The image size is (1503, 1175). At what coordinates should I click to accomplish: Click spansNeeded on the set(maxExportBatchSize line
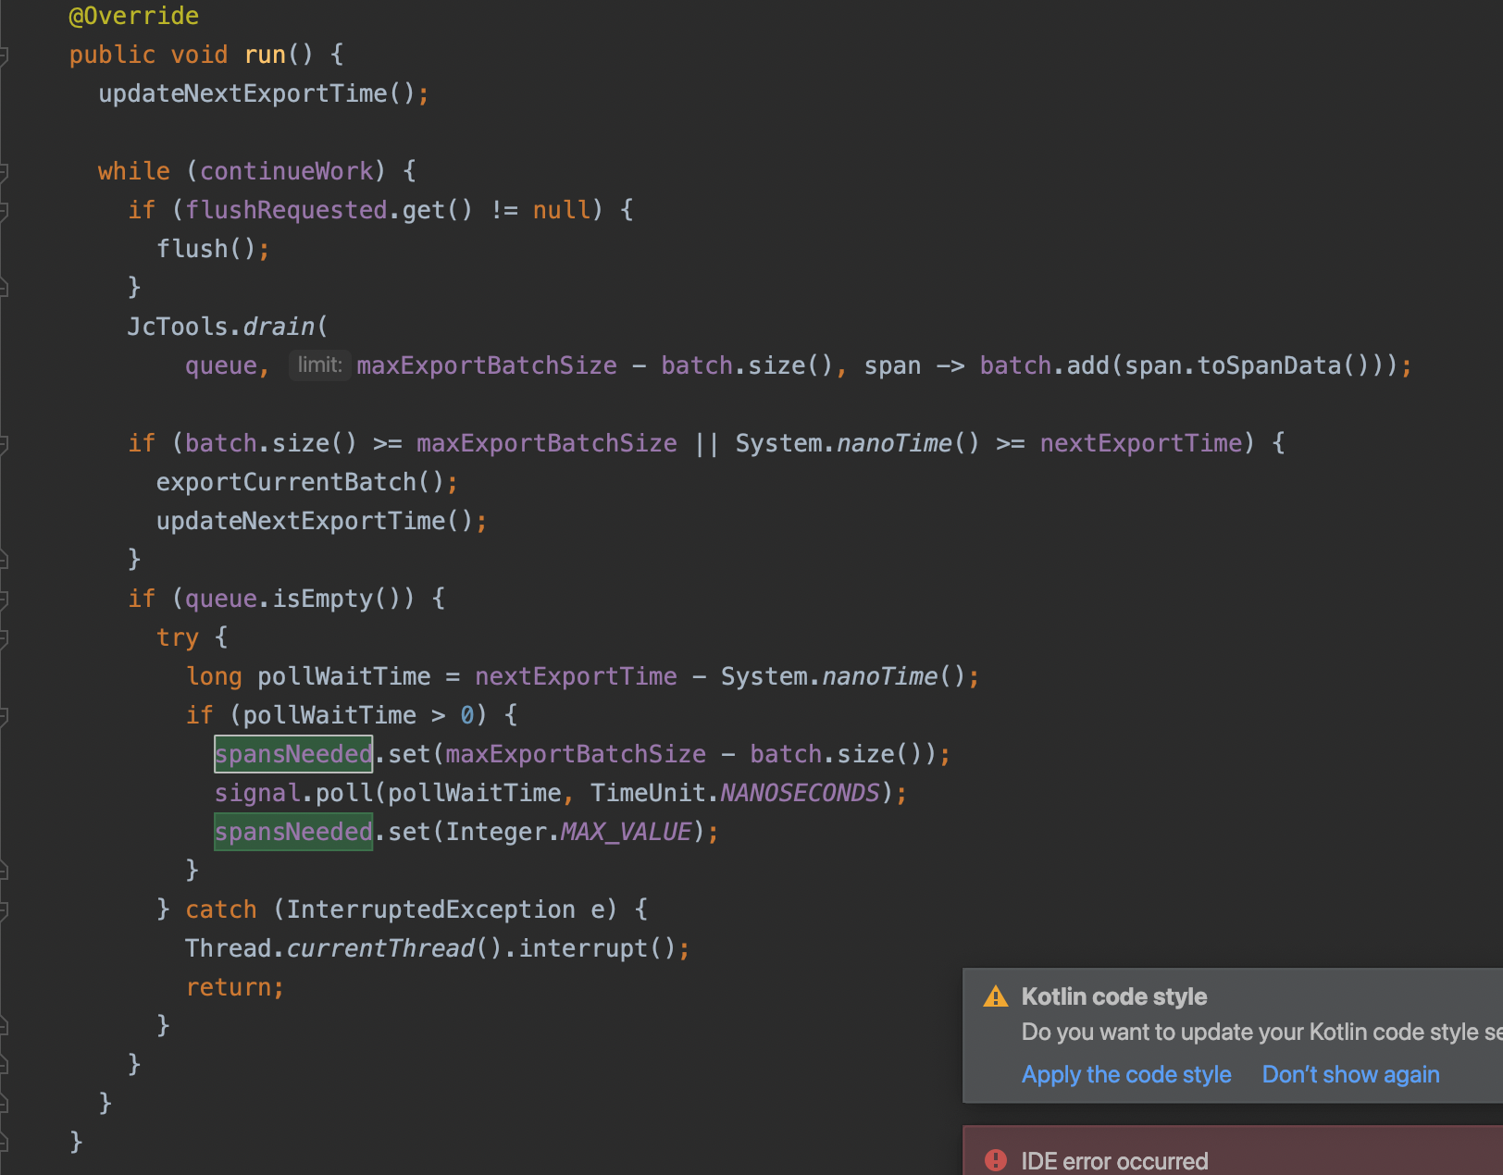click(293, 754)
